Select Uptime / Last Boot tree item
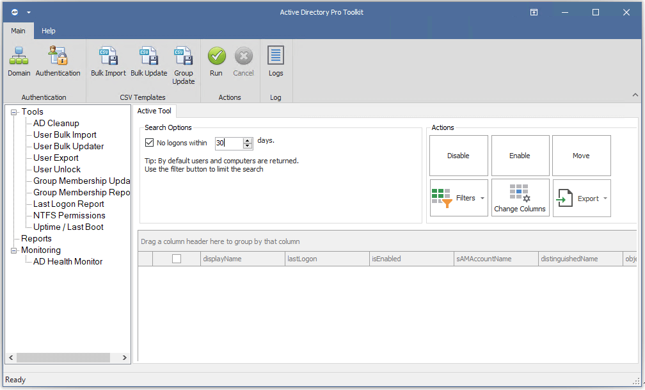 [x=68, y=227]
